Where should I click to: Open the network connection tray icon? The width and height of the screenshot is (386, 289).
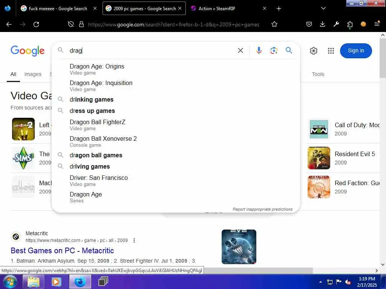[x=330, y=282]
